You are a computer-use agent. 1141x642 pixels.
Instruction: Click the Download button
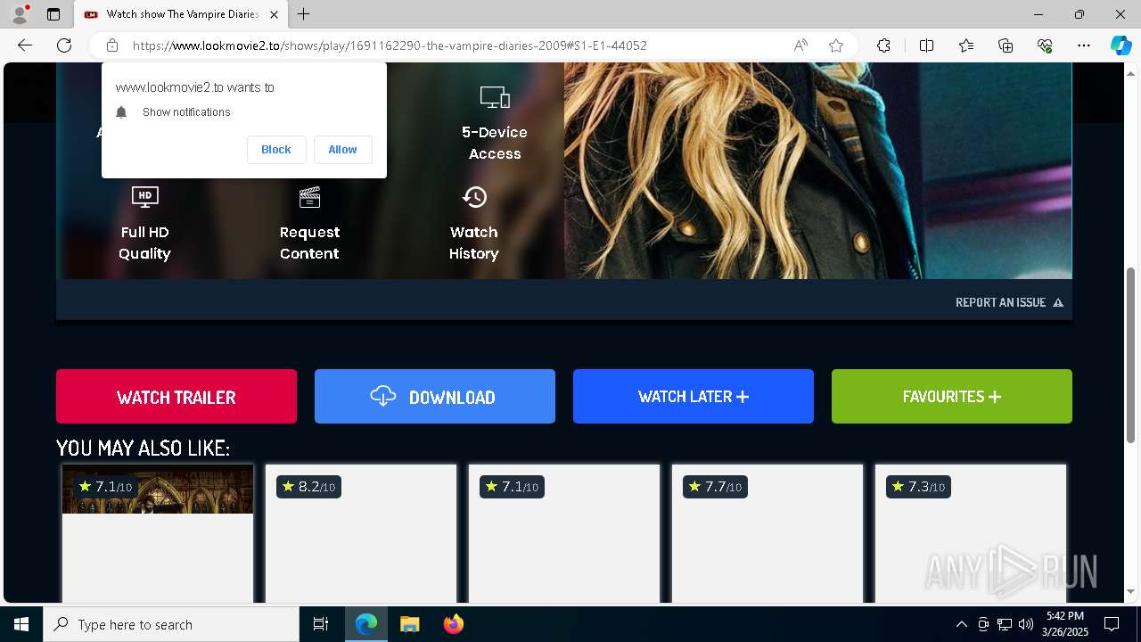(x=435, y=397)
